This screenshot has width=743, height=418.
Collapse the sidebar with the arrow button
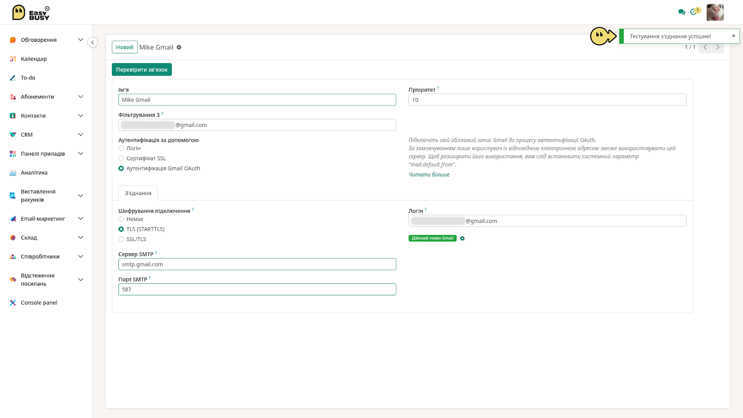pyautogui.click(x=92, y=42)
